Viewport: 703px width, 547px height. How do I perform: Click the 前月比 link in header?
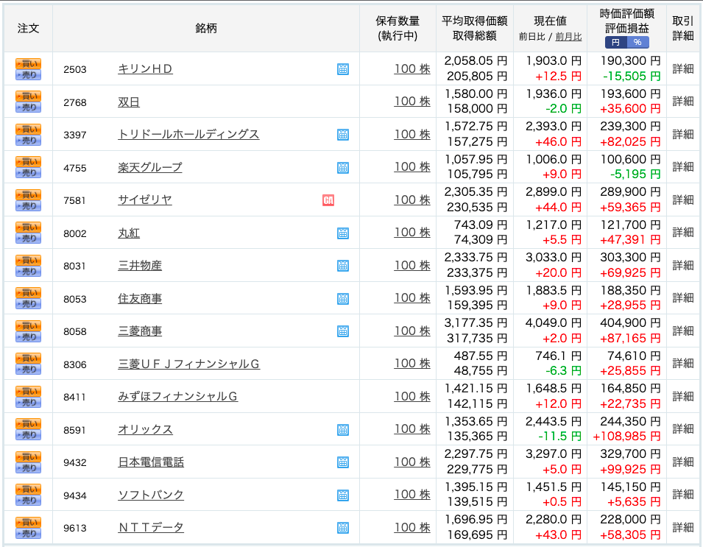(x=568, y=37)
